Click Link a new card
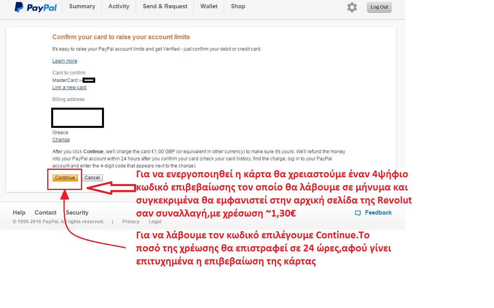Viewport: 494px width, 308px height. pos(69,87)
